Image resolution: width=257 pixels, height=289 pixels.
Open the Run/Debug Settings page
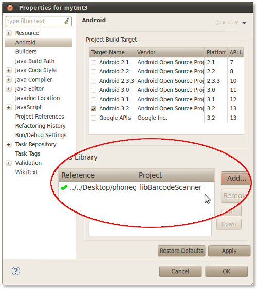click(41, 135)
